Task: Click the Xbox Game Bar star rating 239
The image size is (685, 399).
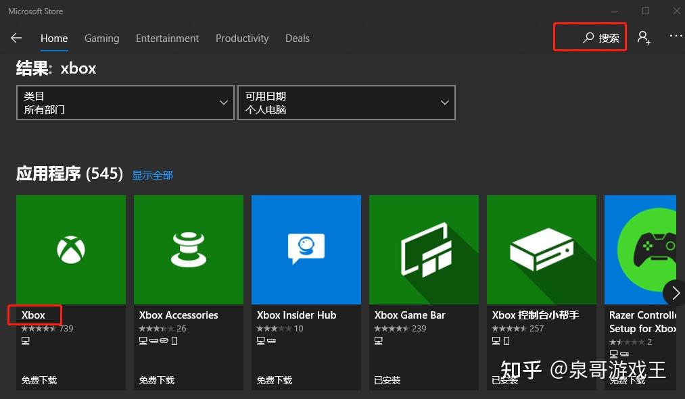Action: tap(400, 328)
